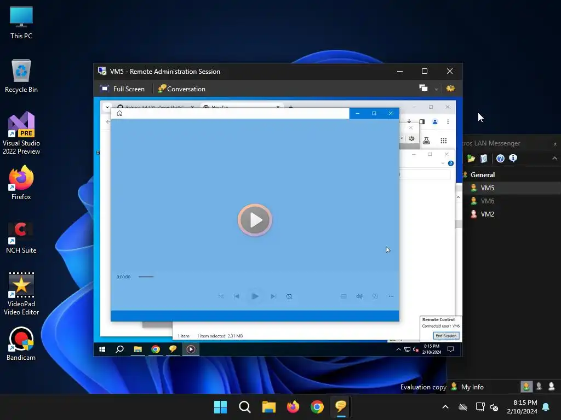
Task: Click the mini-view icon in media player
Action: coord(375,296)
